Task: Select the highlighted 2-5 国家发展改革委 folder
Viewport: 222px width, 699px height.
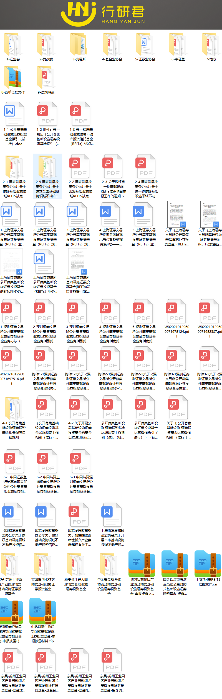Action: 47,167
